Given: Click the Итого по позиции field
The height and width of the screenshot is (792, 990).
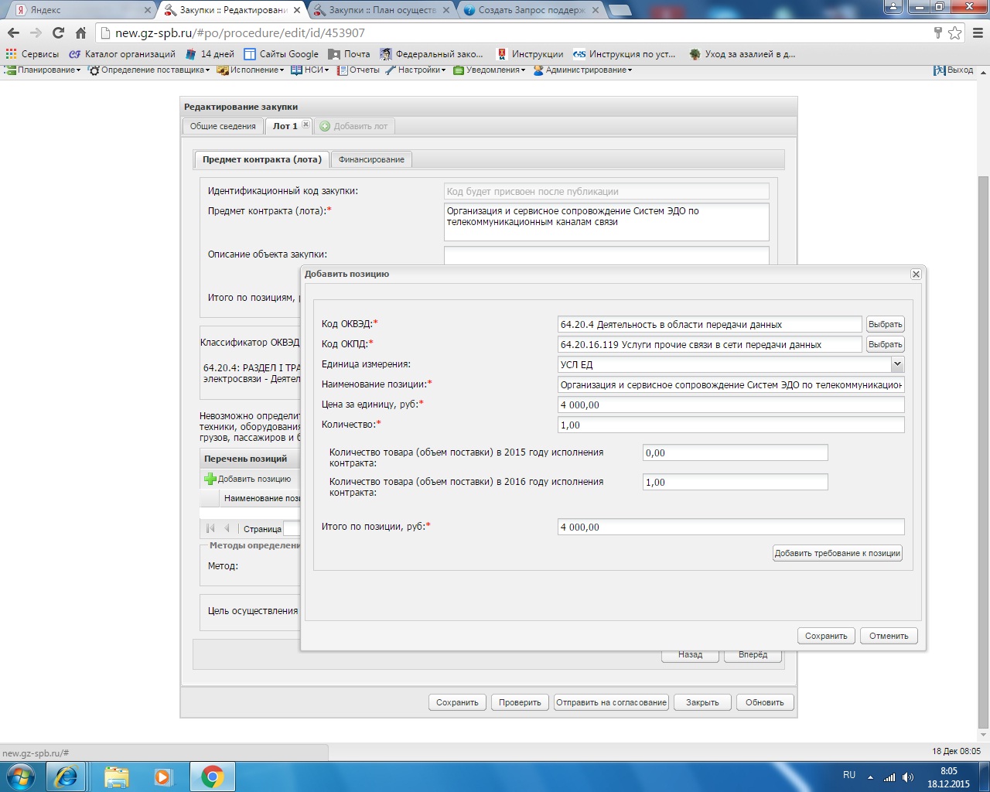Looking at the screenshot, I should (731, 527).
